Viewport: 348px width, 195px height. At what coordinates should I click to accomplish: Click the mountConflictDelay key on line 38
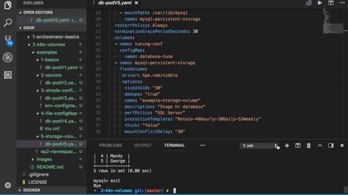pyautogui.click(x=147, y=132)
